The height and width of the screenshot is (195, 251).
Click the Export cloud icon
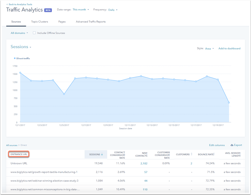[x=232, y=145]
